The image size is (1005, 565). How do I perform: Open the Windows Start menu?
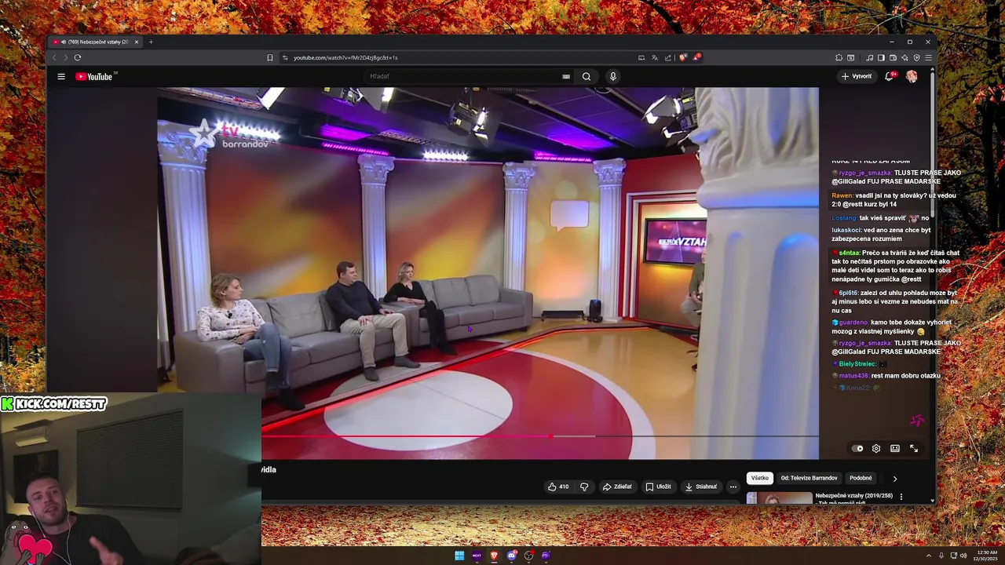click(459, 556)
